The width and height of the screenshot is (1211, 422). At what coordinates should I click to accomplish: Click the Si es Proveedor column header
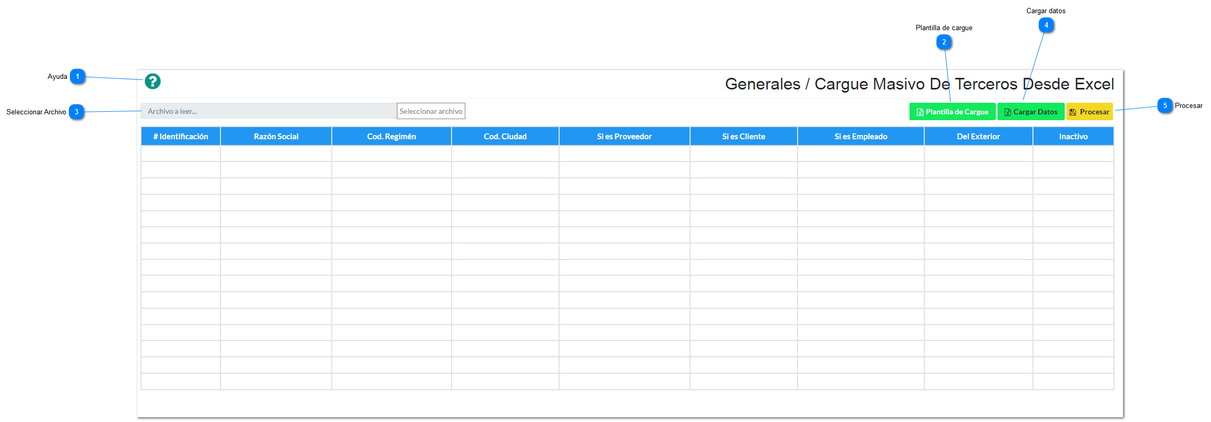pos(624,136)
